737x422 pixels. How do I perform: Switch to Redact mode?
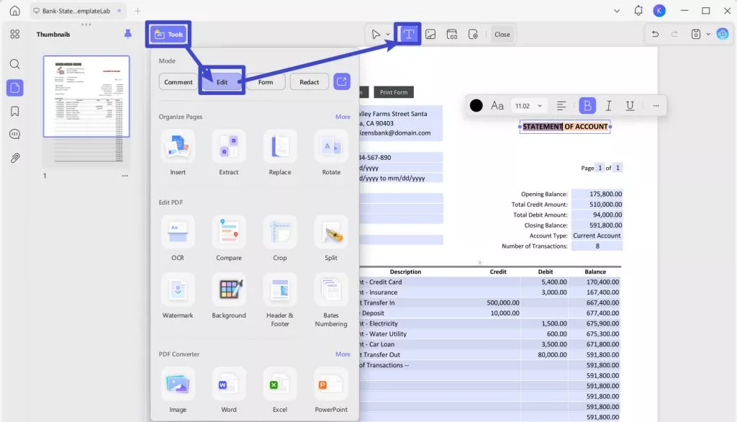309,82
